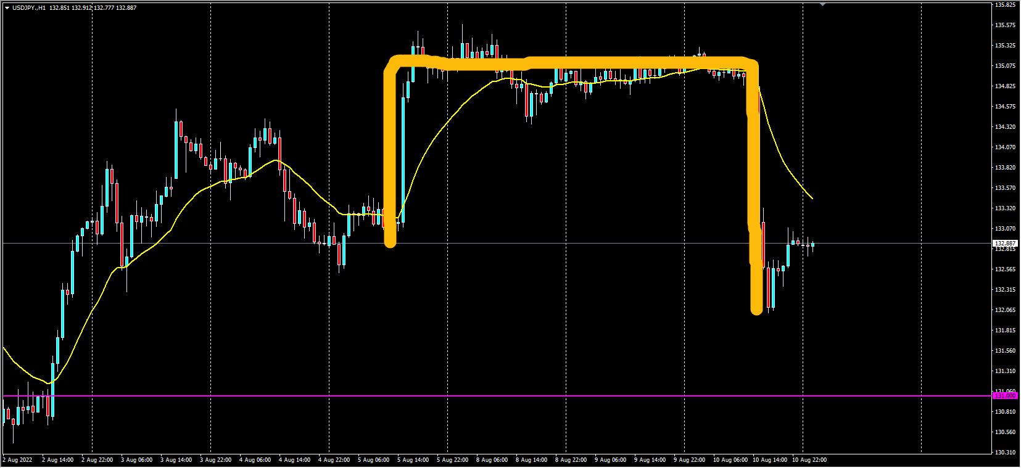Click the 132.851 open value in header
The height and width of the screenshot is (468, 1021).
point(60,8)
